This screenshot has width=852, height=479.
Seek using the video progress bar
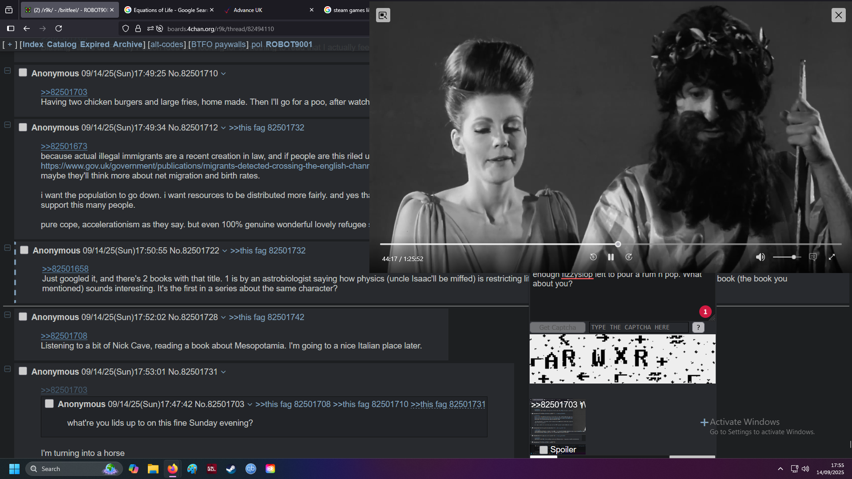tap(610, 244)
